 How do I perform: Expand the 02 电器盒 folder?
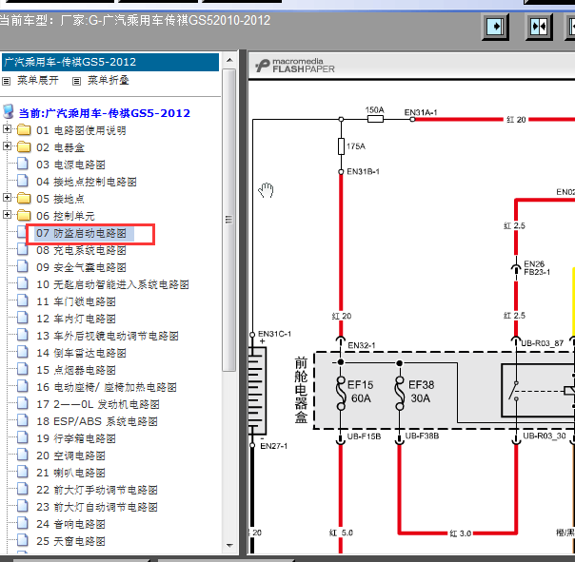pos(7,146)
